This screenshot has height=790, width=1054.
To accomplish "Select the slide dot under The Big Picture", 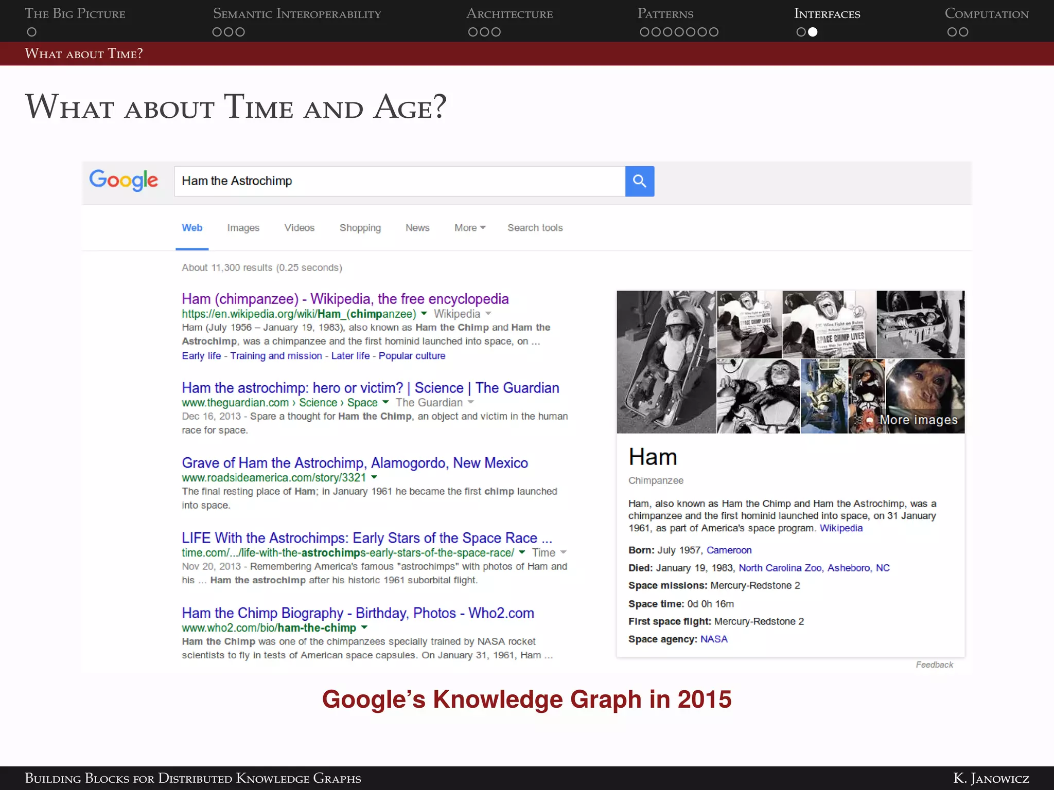I will tap(31, 32).
